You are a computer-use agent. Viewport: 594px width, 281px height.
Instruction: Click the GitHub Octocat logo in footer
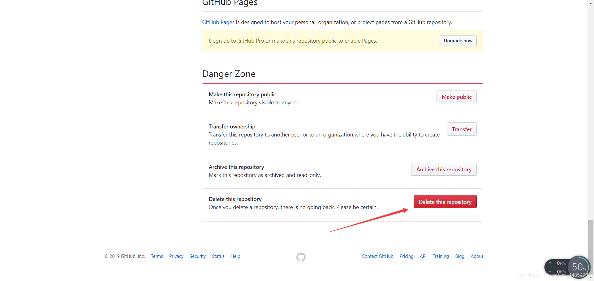[x=301, y=257]
